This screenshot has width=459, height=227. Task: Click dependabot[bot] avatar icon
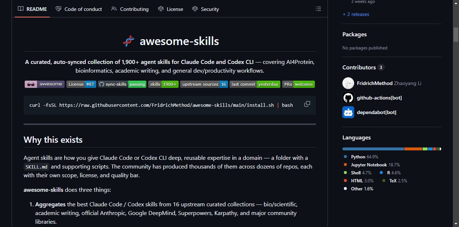348,112
